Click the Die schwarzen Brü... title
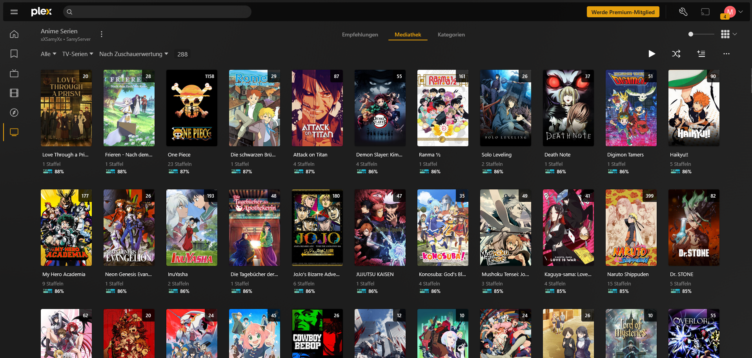 point(253,155)
